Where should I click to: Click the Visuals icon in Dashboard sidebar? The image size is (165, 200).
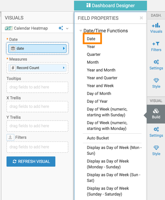point(156,26)
